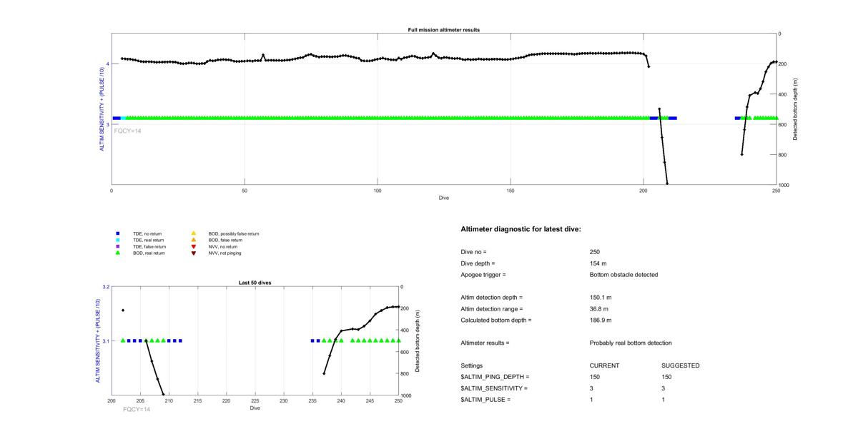The height and width of the screenshot is (444, 858).
Task: Select the 'NVV, not pinging' legend label
Action: [225, 253]
